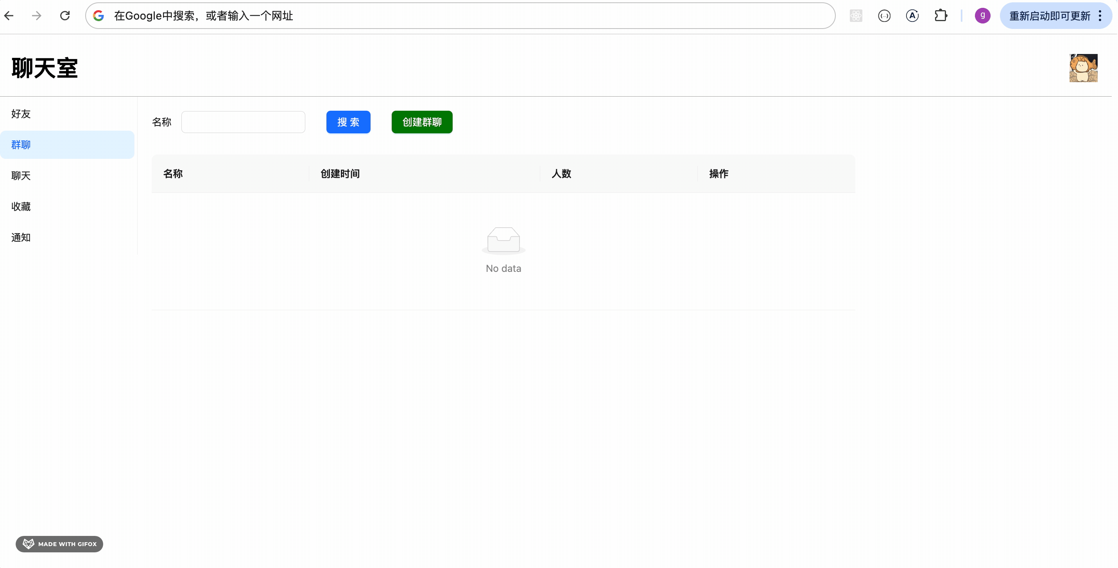Open the Extensions puzzle-piece menu
The height and width of the screenshot is (568, 1118).
point(941,16)
